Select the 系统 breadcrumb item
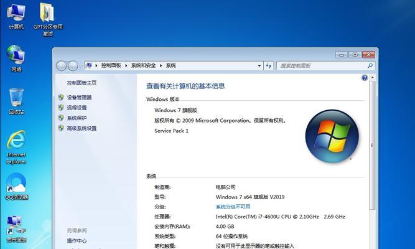 [x=170, y=65]
